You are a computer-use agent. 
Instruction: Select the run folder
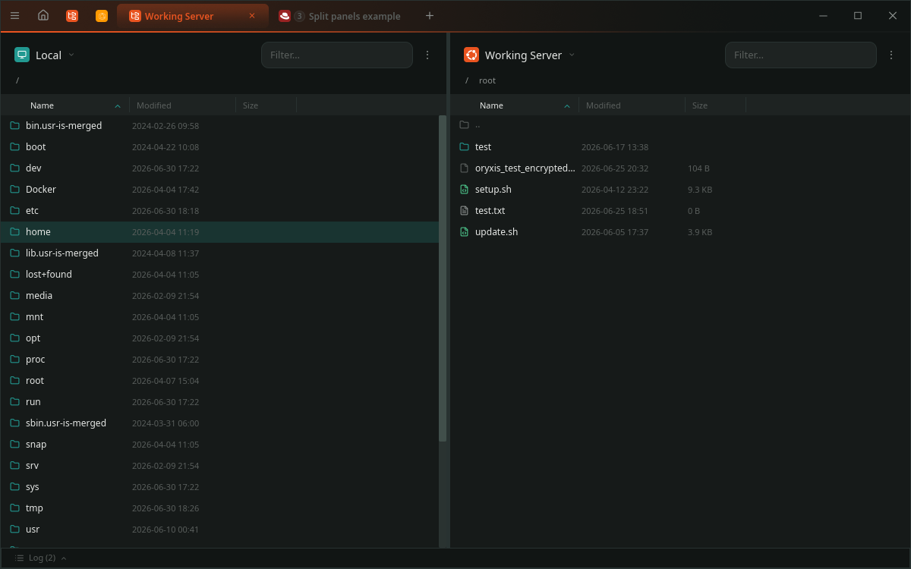(x=219, y=402)
